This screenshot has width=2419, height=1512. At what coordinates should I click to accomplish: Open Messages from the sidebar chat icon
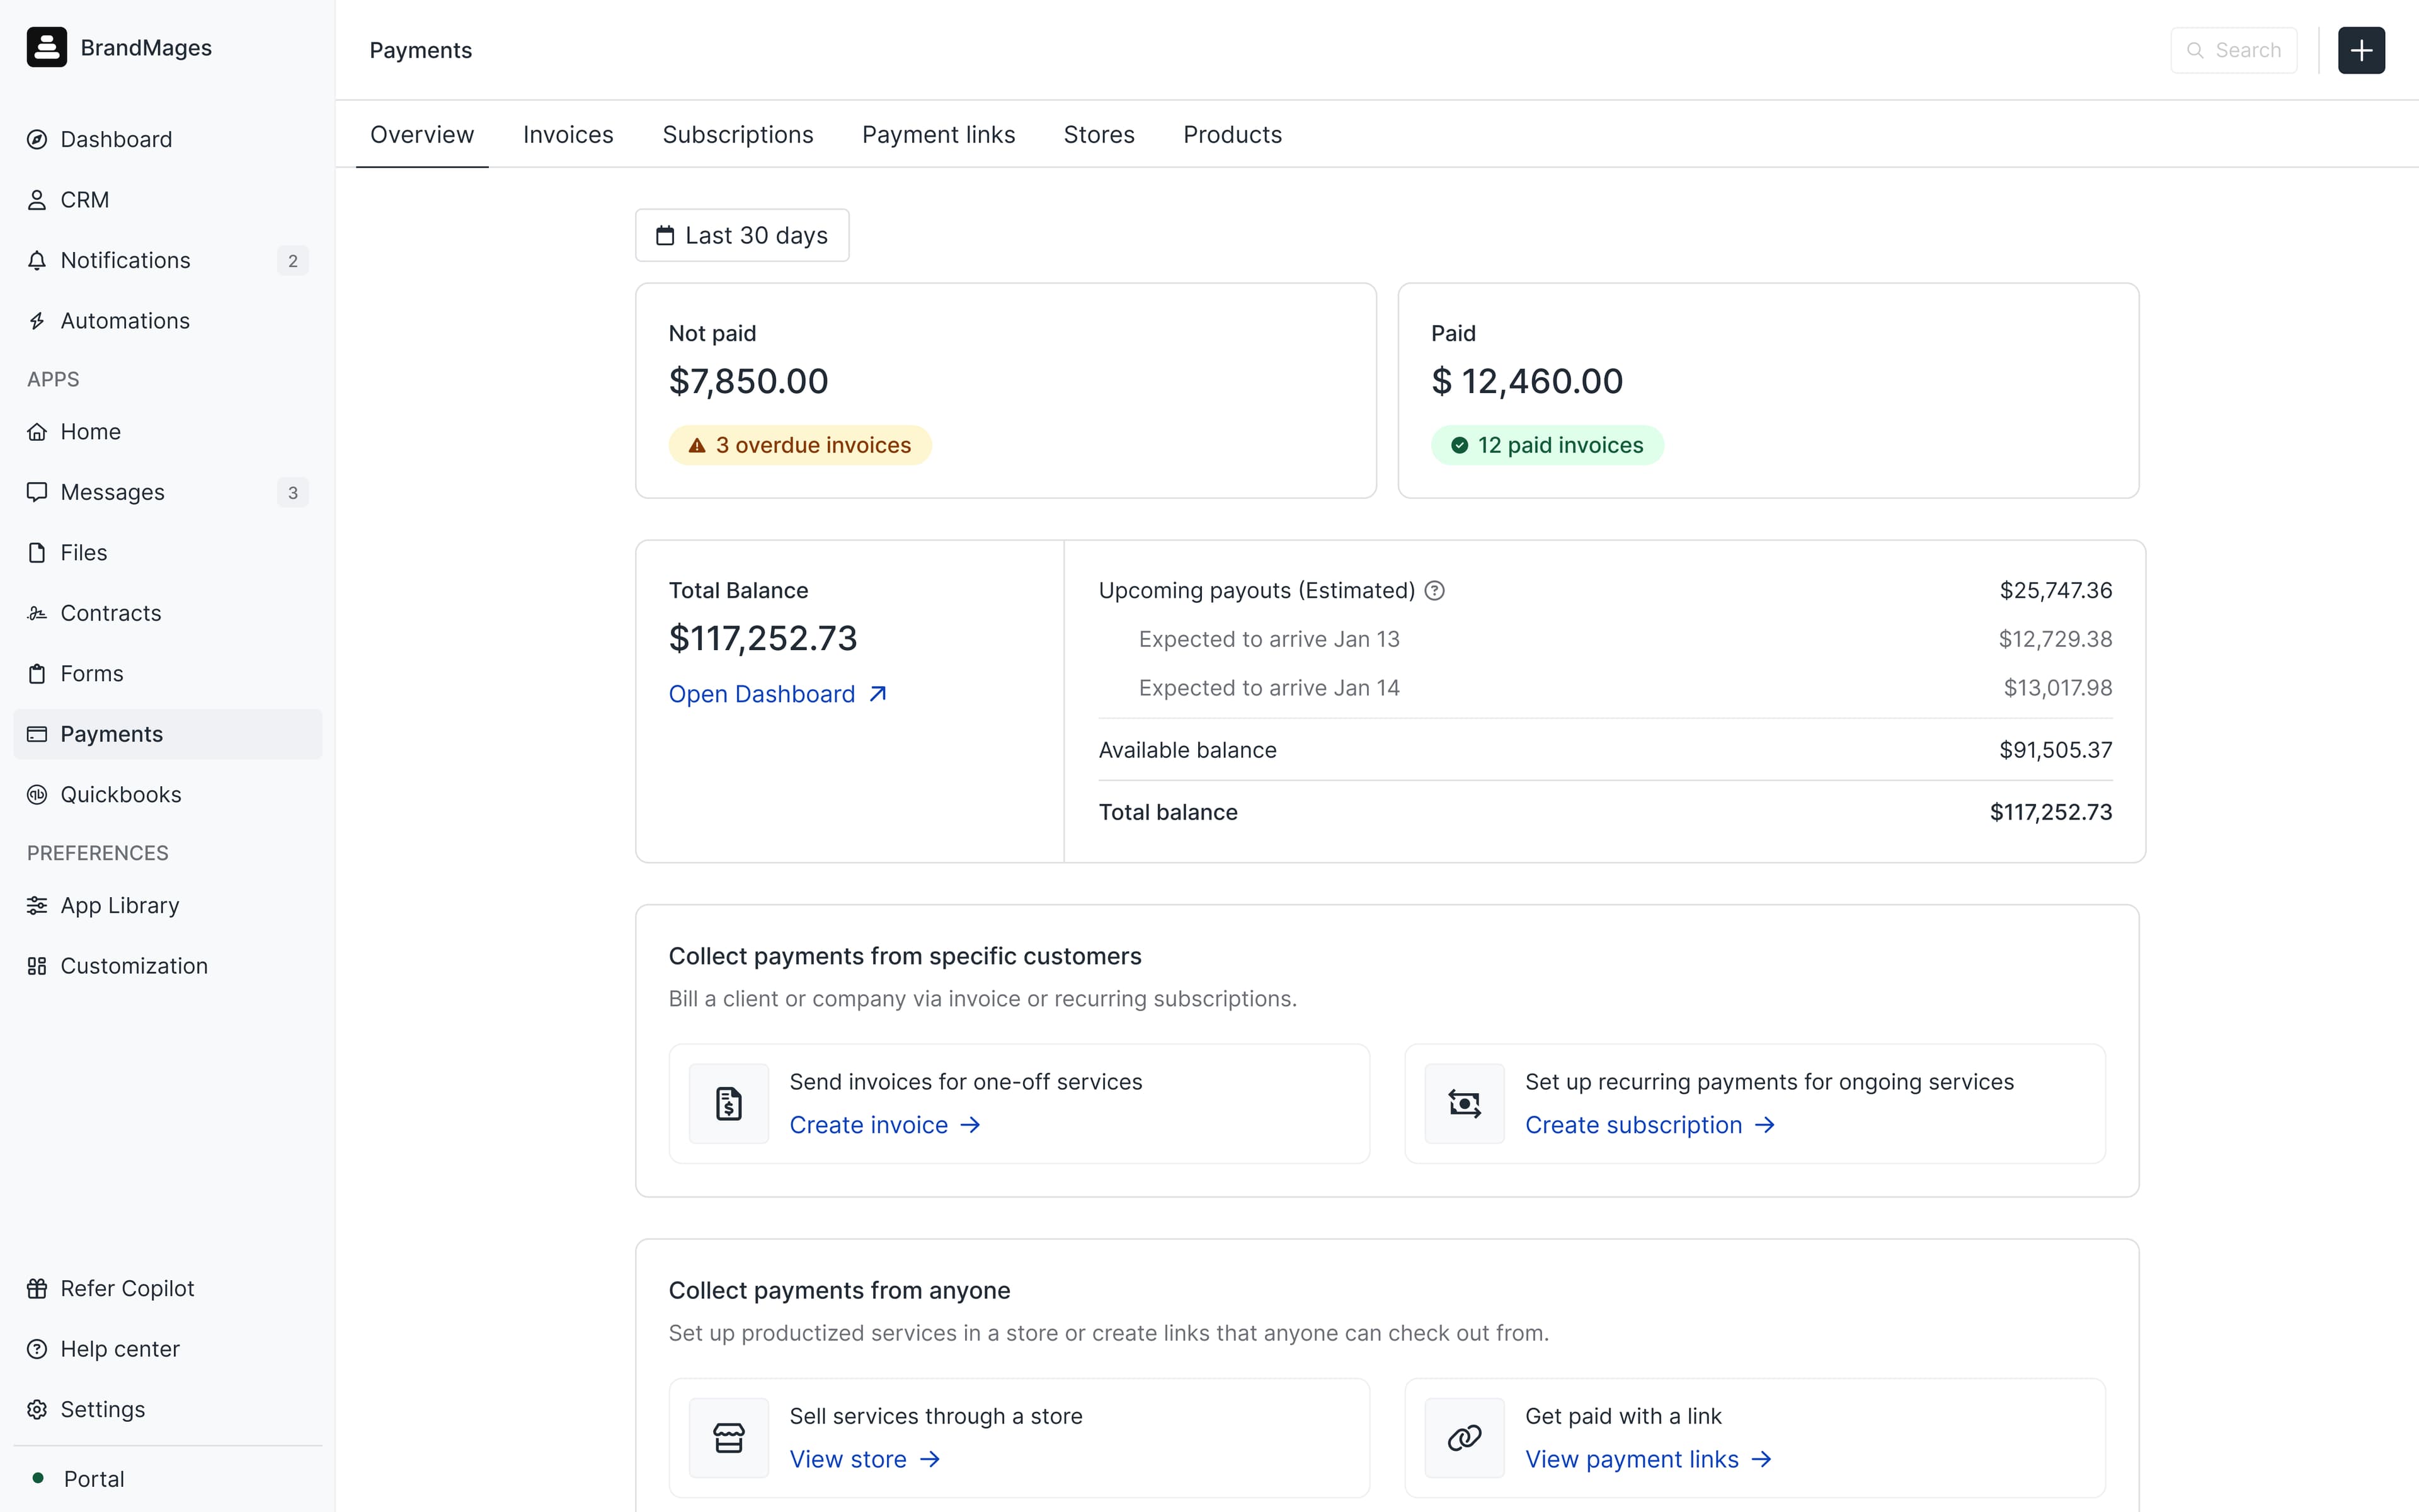38,491
